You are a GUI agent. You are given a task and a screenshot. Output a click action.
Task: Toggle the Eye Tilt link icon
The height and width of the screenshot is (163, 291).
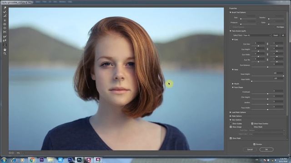(x=267, y=60)
